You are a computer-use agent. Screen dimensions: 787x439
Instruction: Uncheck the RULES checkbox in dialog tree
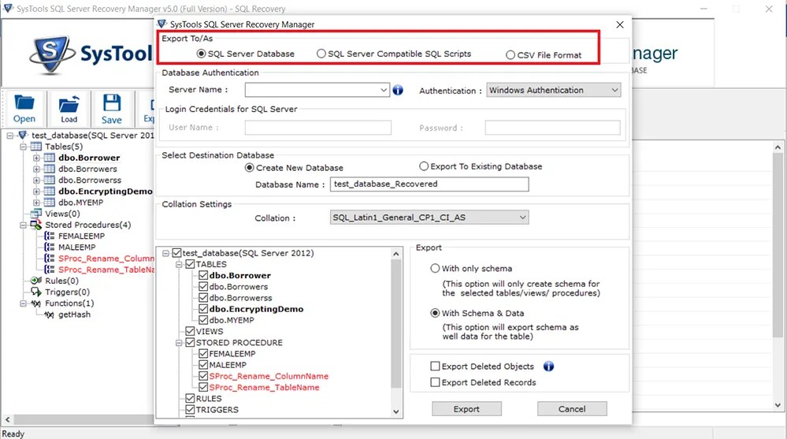pos(190,398)
